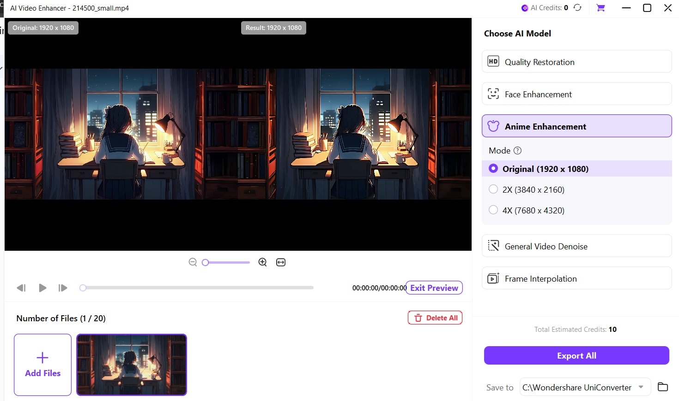Step back to the previous frame
Viewport: 679px width, 401px height.
21,288
